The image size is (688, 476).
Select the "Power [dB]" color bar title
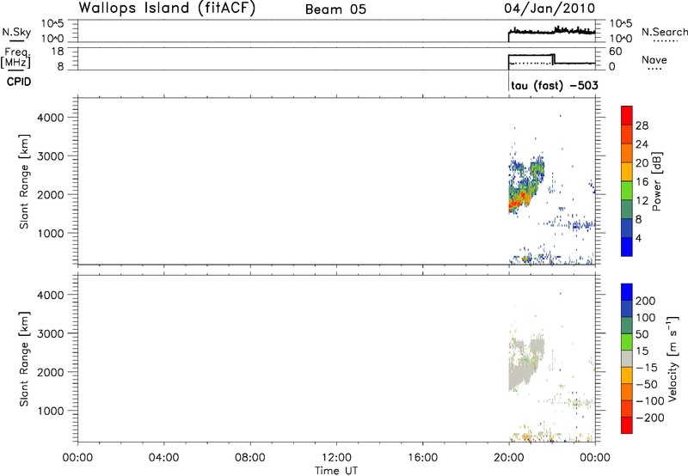[x=656, y=181]
